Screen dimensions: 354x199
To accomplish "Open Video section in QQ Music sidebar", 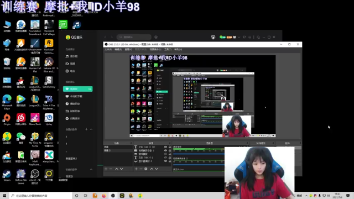I will point(70,64).
